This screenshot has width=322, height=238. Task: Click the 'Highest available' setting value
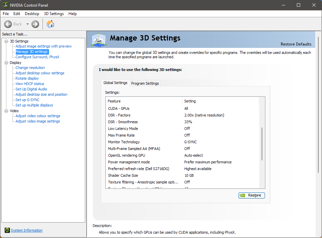coord(198,169)
